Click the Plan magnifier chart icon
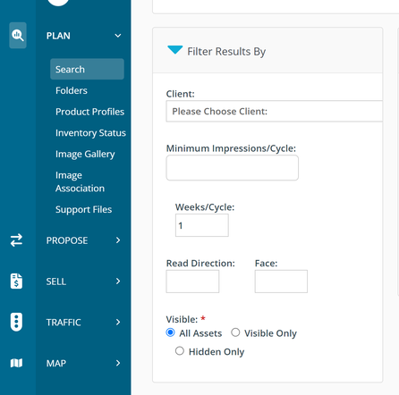399x395 pixels. (x=18, y=35)
